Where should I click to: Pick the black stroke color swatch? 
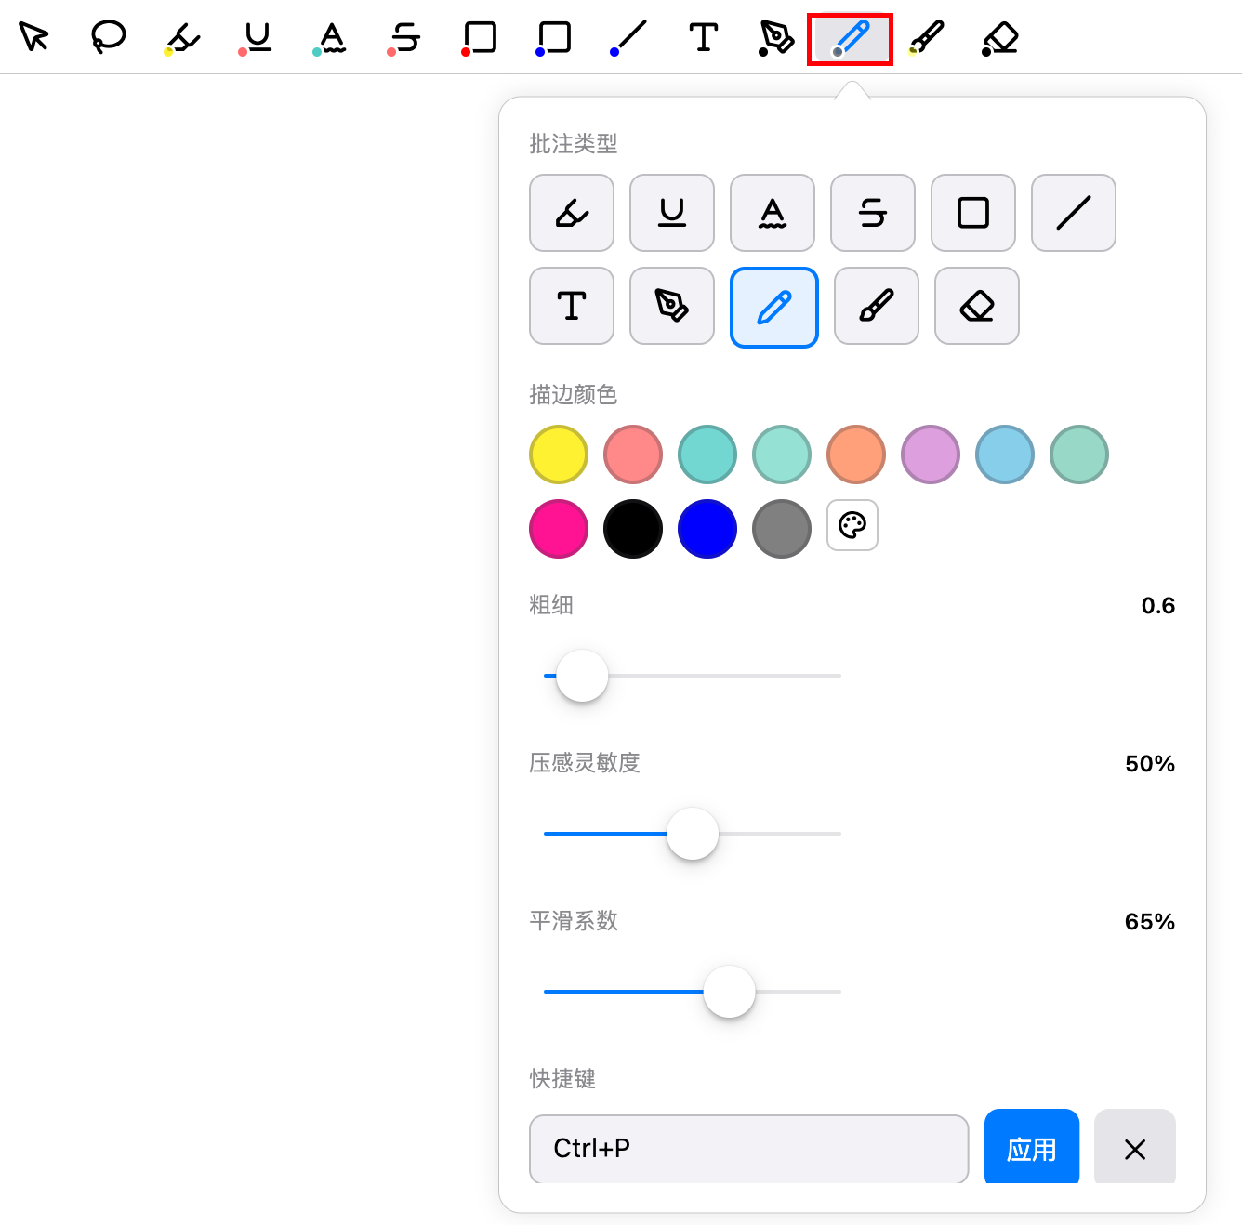633,529
